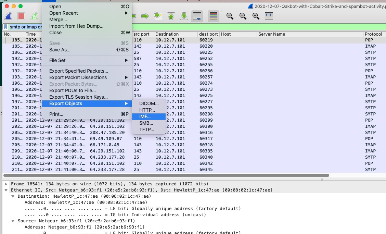
Task: Collapse the Destination: HewlettP_1c:47:ae node
Action: tap(13, 196)
